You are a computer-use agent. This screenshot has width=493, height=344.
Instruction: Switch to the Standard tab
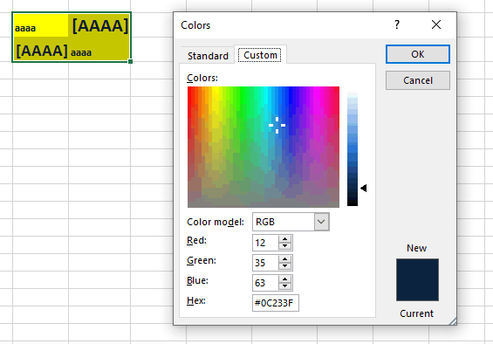click(x=208, y=56)
